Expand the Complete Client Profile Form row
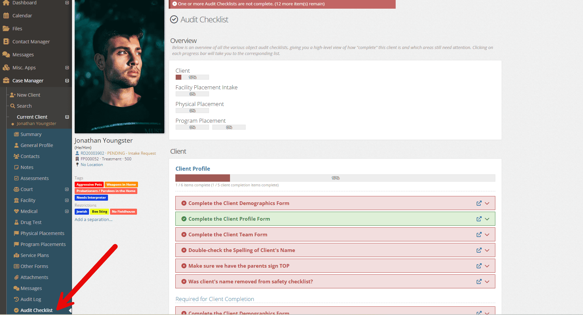583x315 pixels. 487,219
